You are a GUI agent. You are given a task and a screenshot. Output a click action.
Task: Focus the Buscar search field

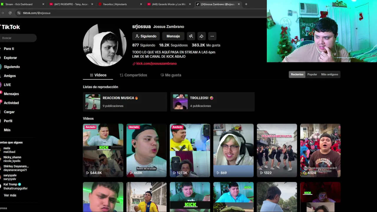[x=18, y=38]
